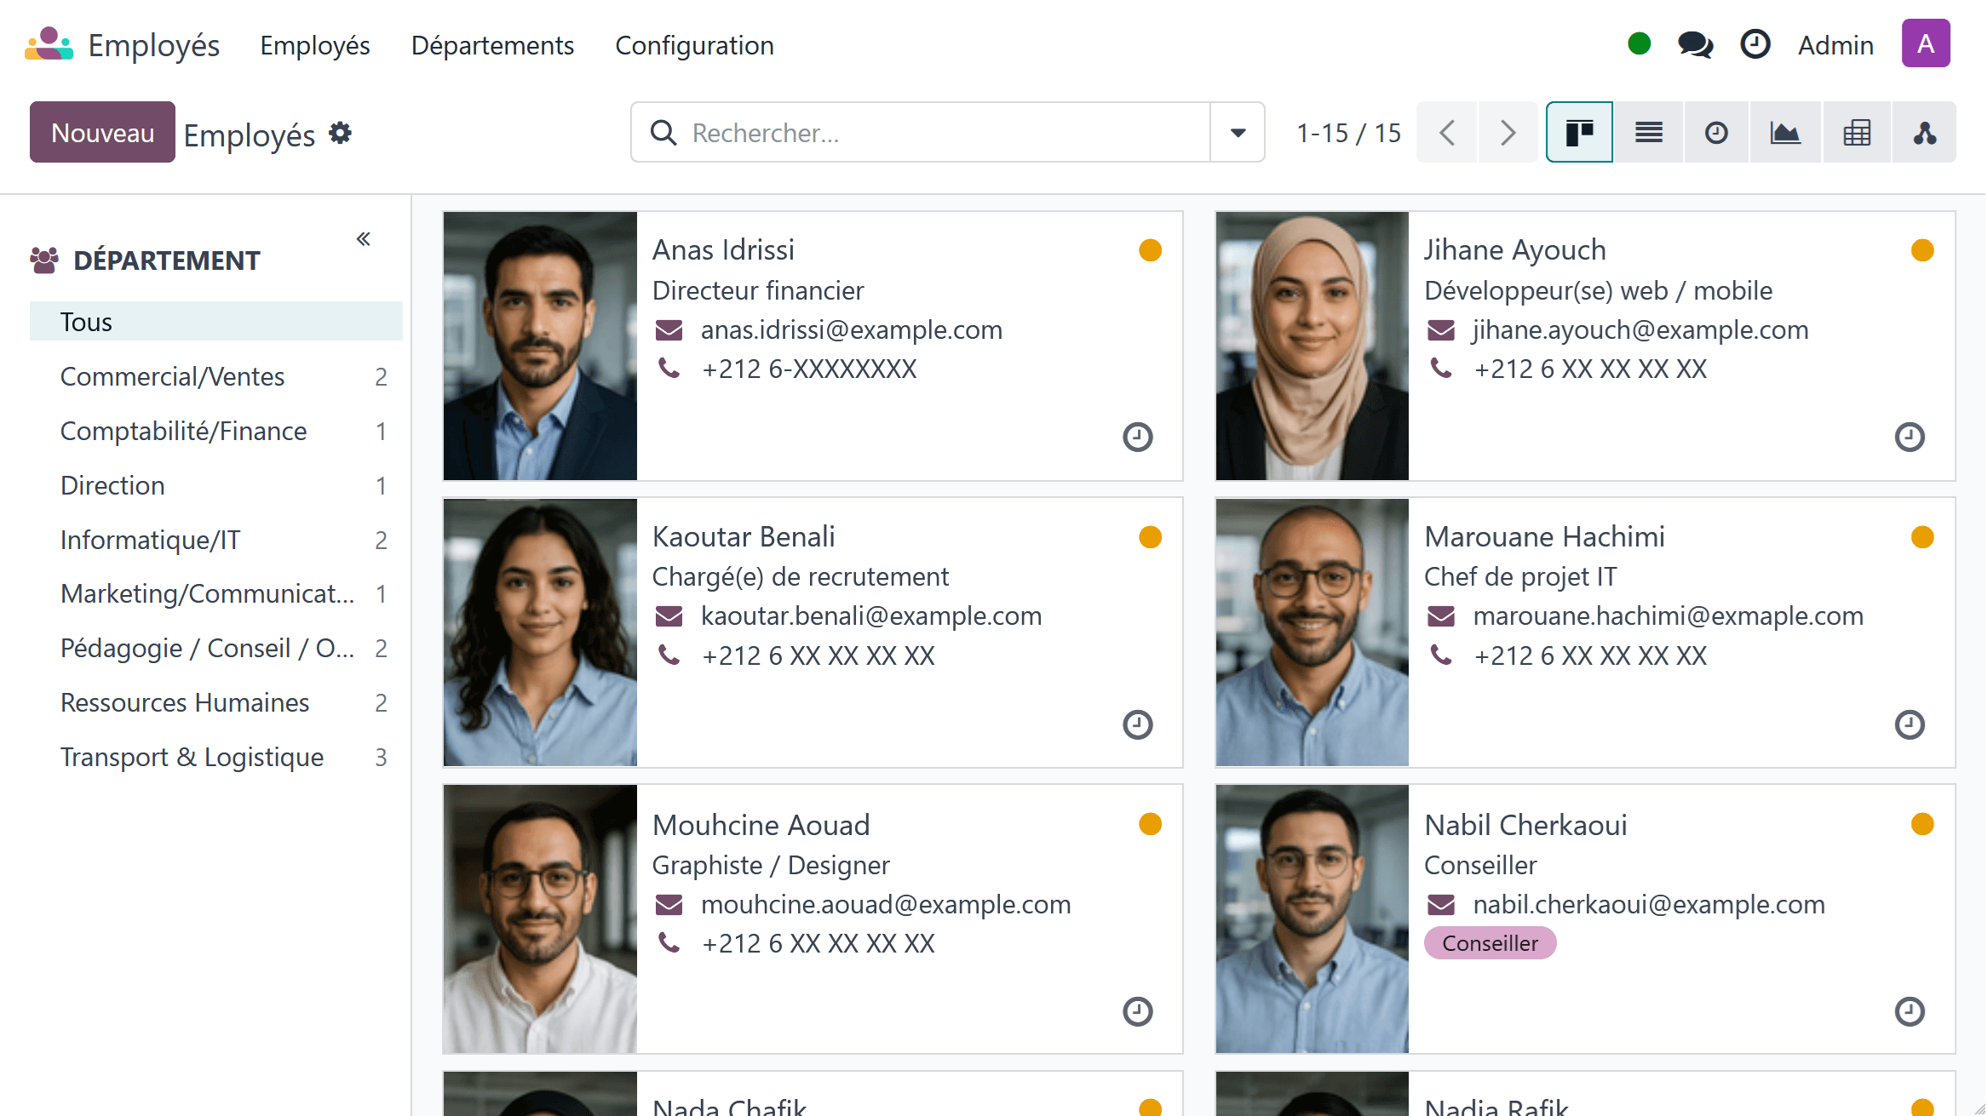
Task: Open the Configuration menu
Action: coord(694,45)
